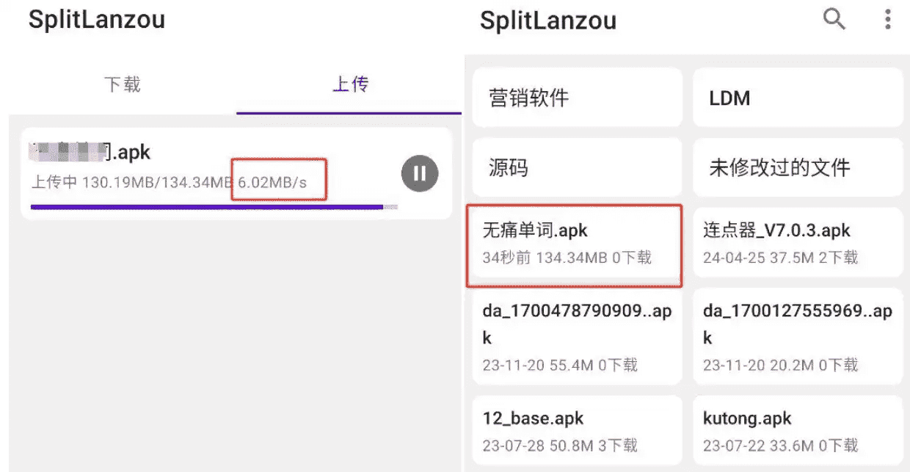Click the SplitLanzou title on the left screen
Image resolution: width=910 pixels, height=472 pixels.
pos(97,19)
